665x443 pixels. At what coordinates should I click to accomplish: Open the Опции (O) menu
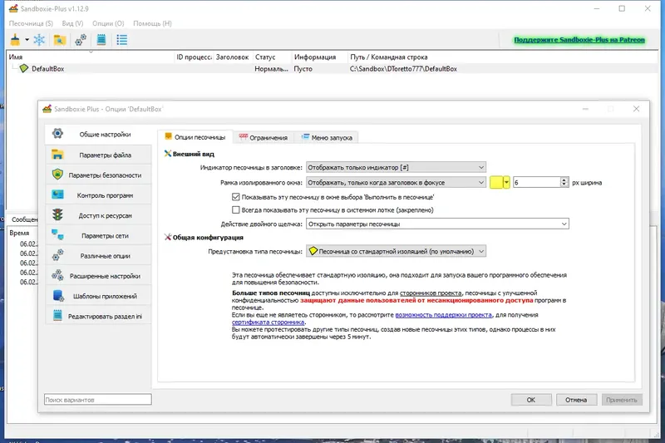point(108,23)
